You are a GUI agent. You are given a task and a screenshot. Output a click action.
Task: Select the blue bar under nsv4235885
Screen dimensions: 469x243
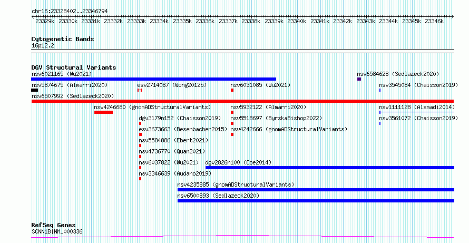[x=316, y=190]
